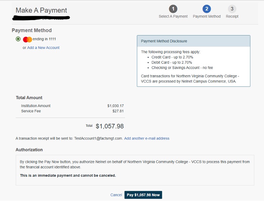This screenshot has width=264, height=201.
Task: Select the card ending in 1111 radio button
Action: (x=18, y=39)
